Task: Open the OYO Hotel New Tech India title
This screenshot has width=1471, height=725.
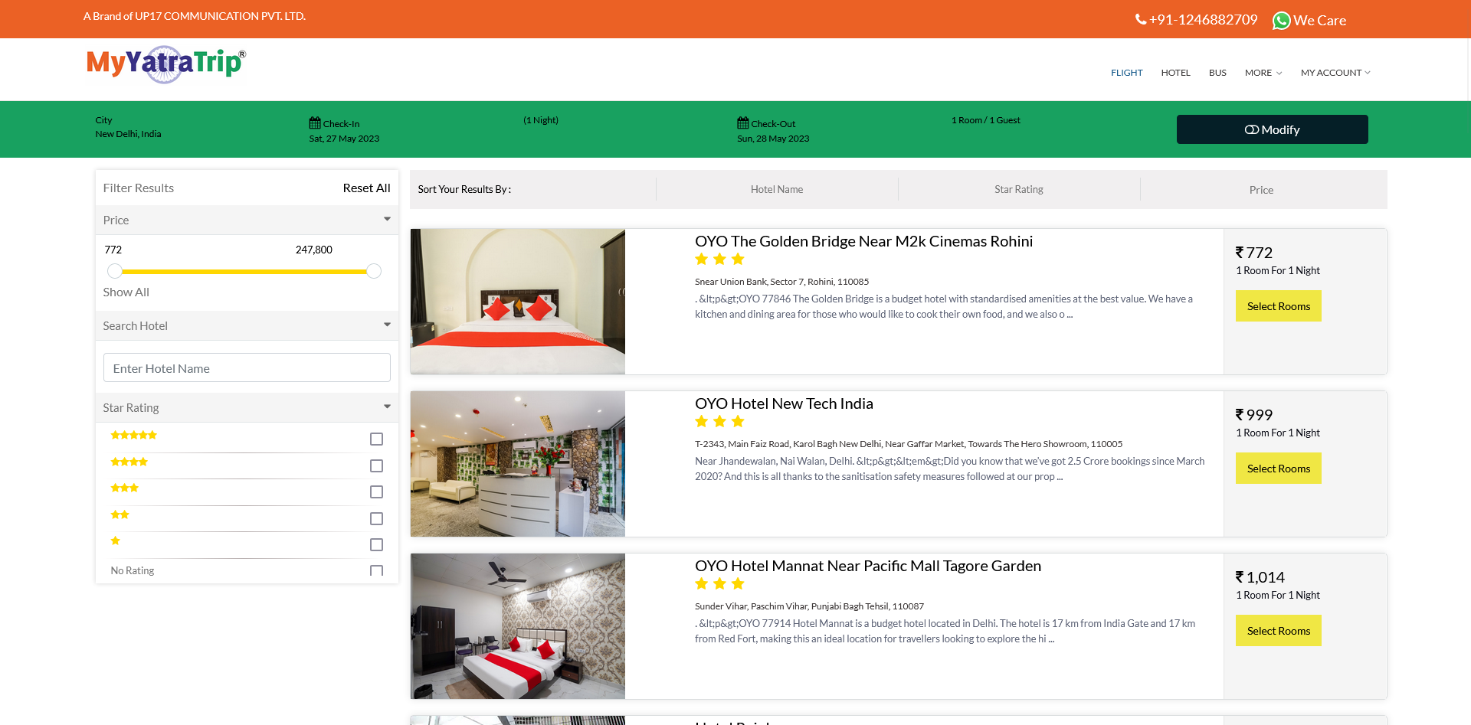Action: click(784, 403)
